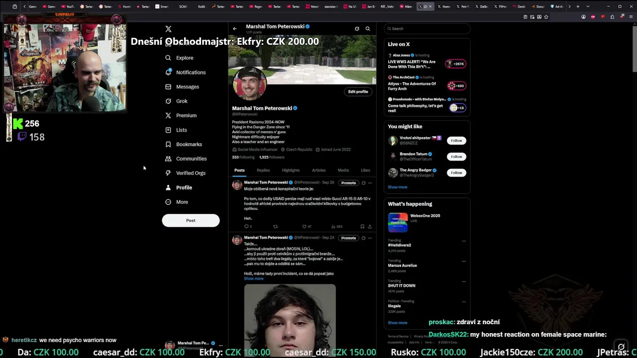Switch to the Articles tab
Viewport: 637px width, 358px height.
318,170
